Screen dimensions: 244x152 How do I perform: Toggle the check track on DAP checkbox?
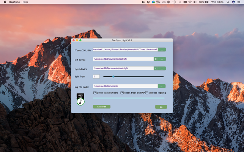[x=122, y=93]
